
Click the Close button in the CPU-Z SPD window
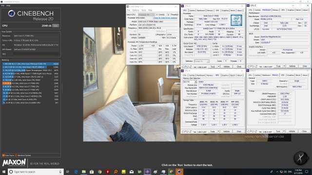pyautogui.click(x=239, y=132)
